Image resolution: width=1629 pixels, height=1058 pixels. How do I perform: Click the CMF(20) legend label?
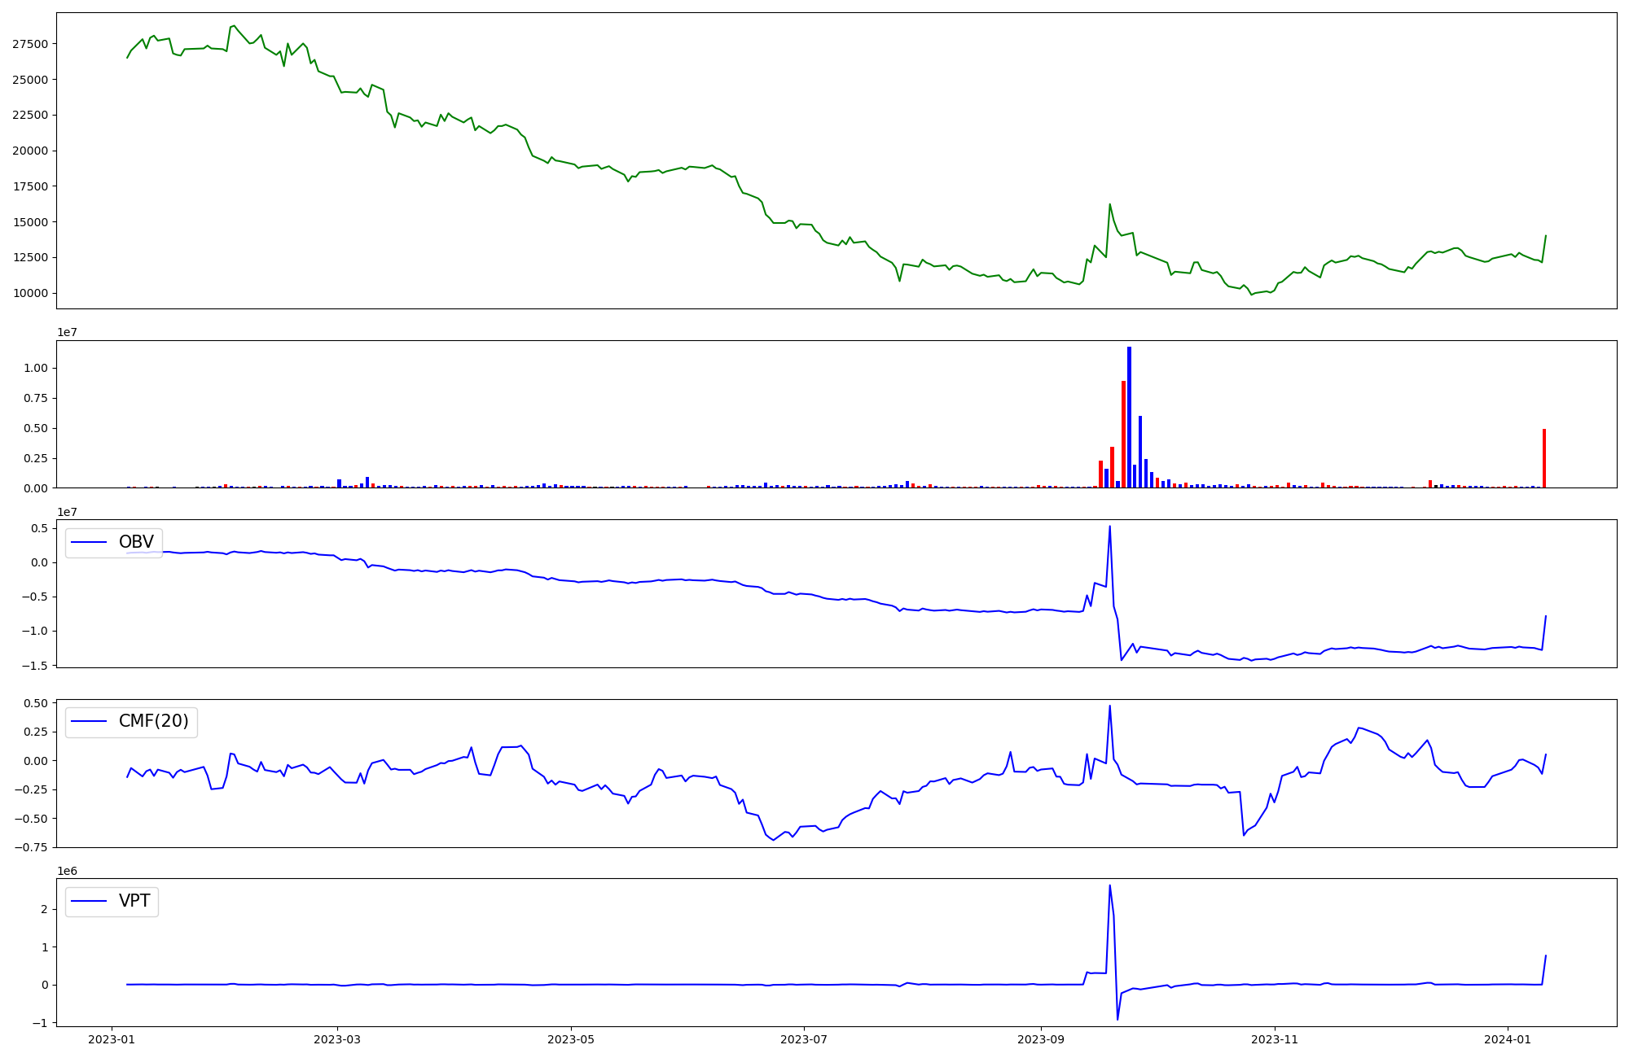153,721
